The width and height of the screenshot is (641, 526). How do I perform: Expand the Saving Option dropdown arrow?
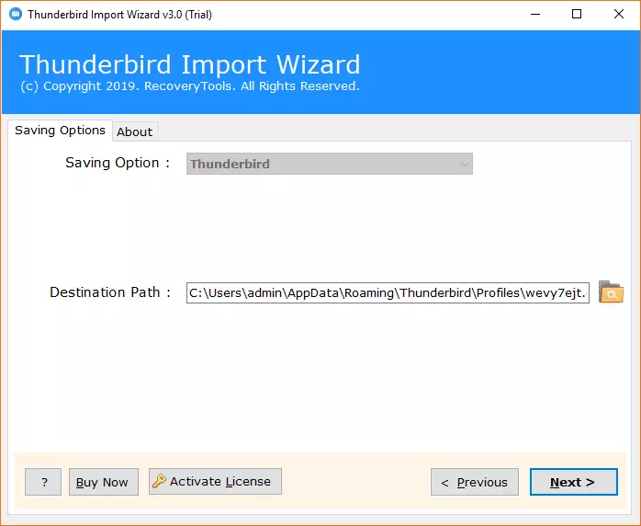[x=465, y=164]
